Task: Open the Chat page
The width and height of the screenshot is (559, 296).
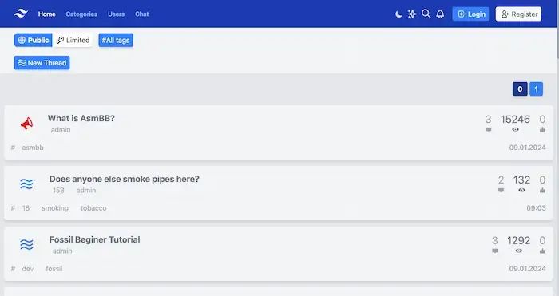Action: click(142, 14)
